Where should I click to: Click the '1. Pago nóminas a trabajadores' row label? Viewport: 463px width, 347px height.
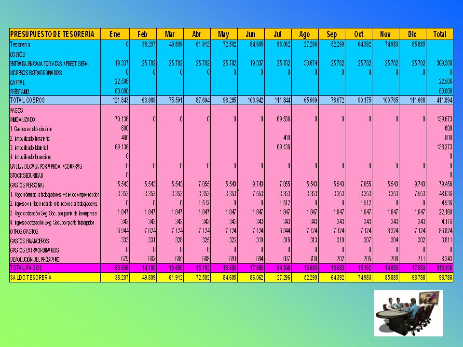pyautogui.click(x=54, y=194)
